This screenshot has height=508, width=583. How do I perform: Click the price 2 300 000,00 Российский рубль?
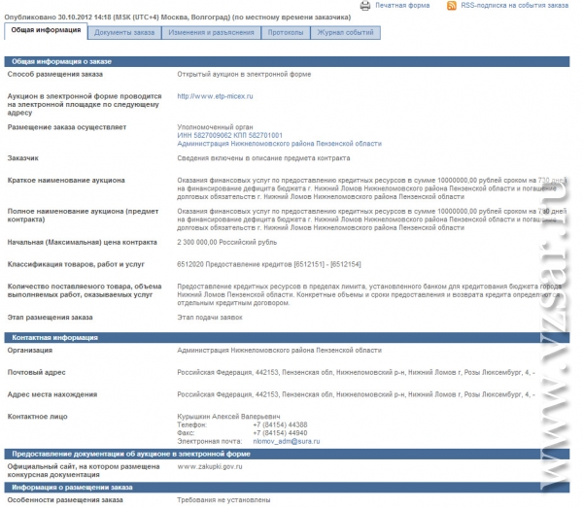[226, 242]
